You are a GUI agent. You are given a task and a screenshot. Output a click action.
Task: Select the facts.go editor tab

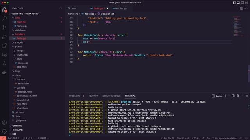pos(98,9)
